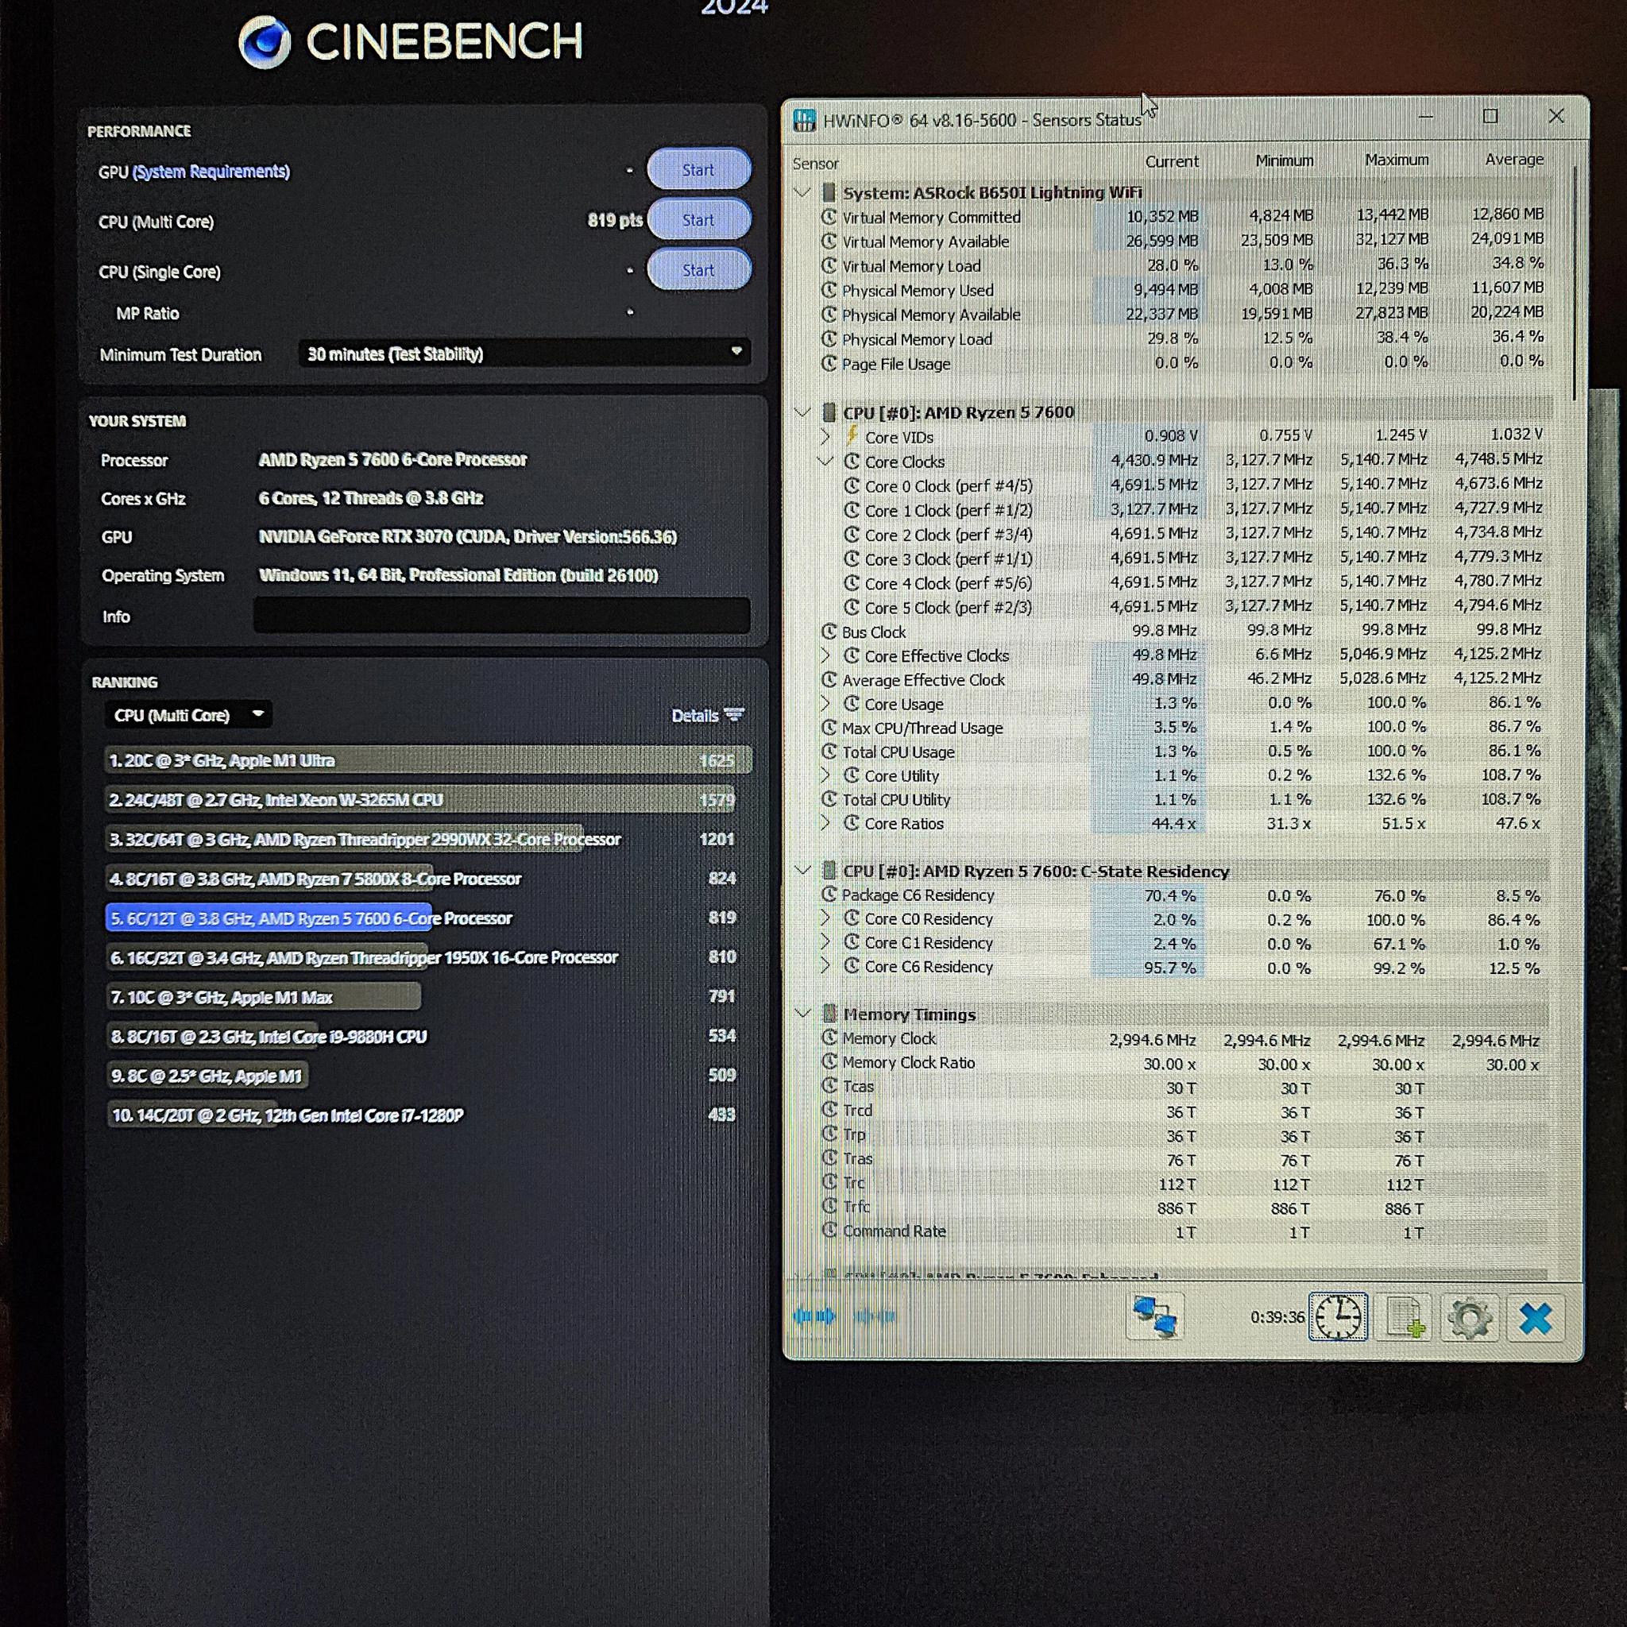The height and width of the screenshot is (1627, 1627).
Task: Collapse the System: ASRock B650I group
Action: click(802, 193)
